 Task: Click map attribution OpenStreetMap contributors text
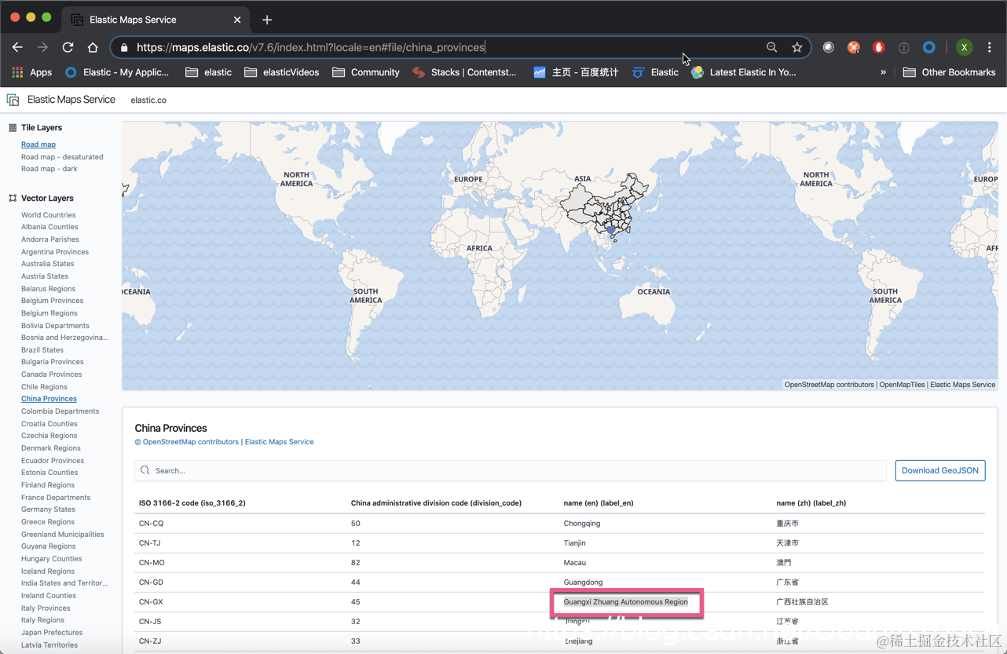829,385
